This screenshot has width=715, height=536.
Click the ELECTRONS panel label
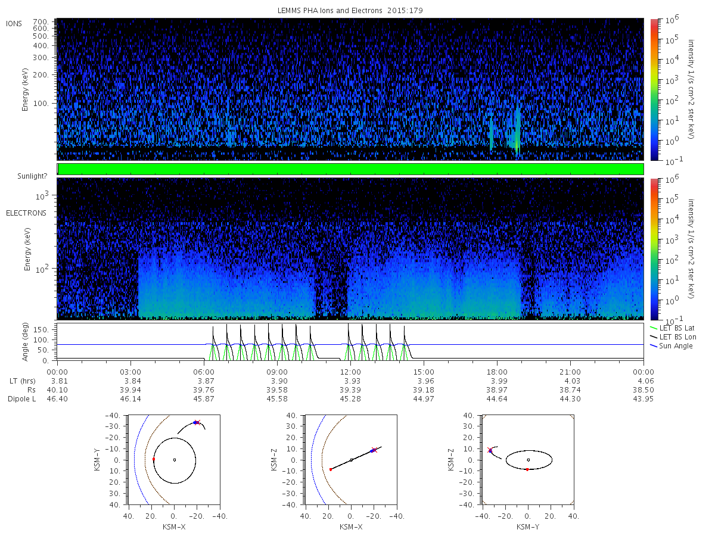coord(26,213)
